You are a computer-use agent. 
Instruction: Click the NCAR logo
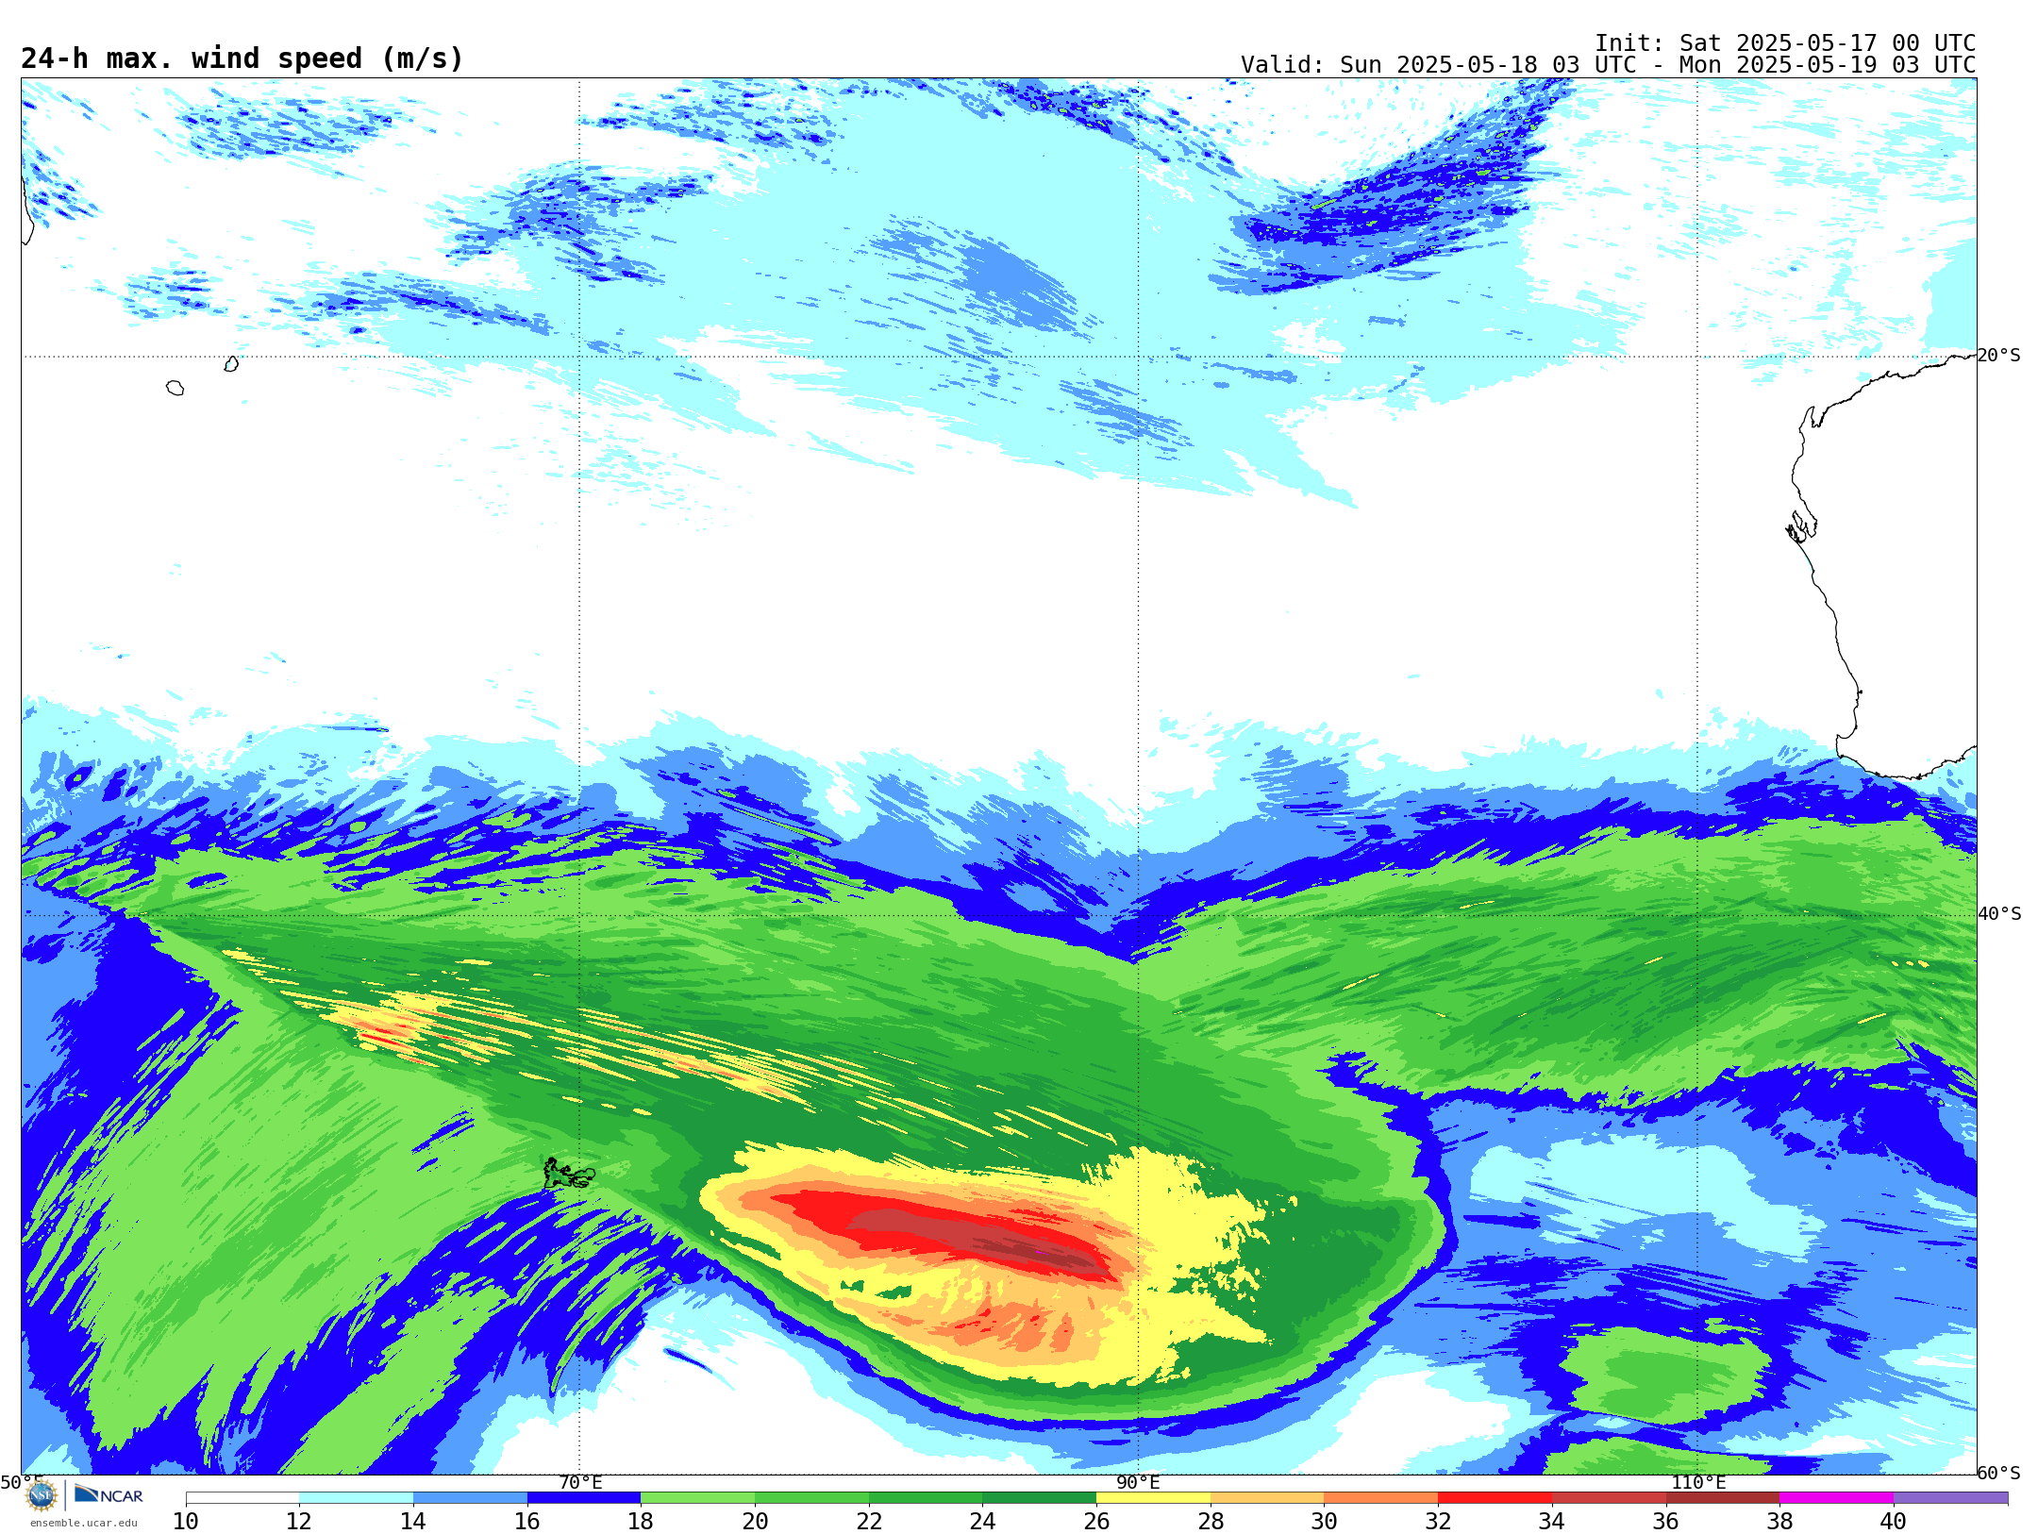point(109,1494)
